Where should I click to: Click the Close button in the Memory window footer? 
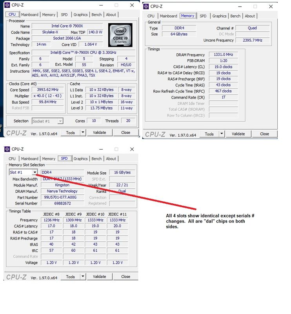coord(265,134)
